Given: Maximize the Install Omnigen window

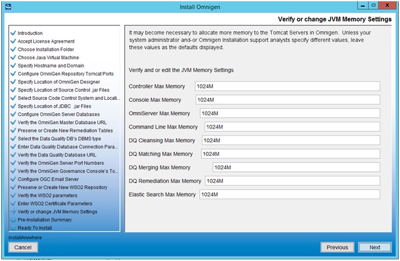Looking at the screenshot, I should pos(373,5).
